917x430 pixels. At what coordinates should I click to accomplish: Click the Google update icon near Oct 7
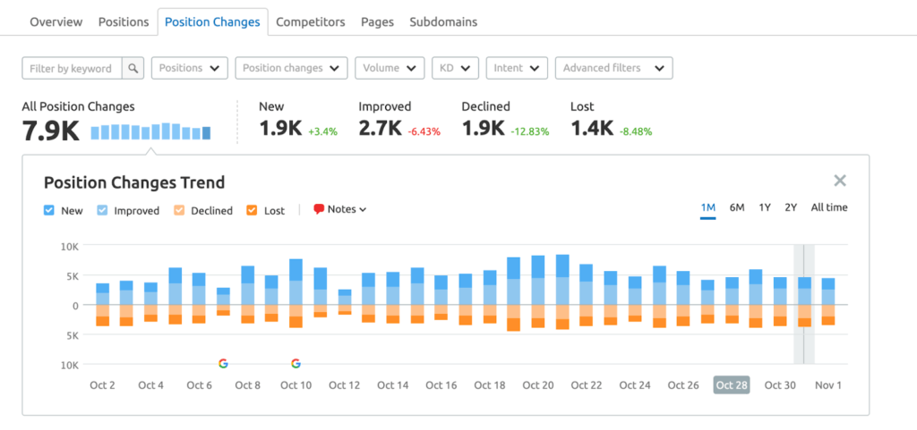pos(223,363)
